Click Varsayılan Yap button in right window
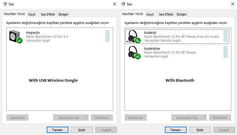The height and width of the screenshot is (135, 237). pos(187,117)
